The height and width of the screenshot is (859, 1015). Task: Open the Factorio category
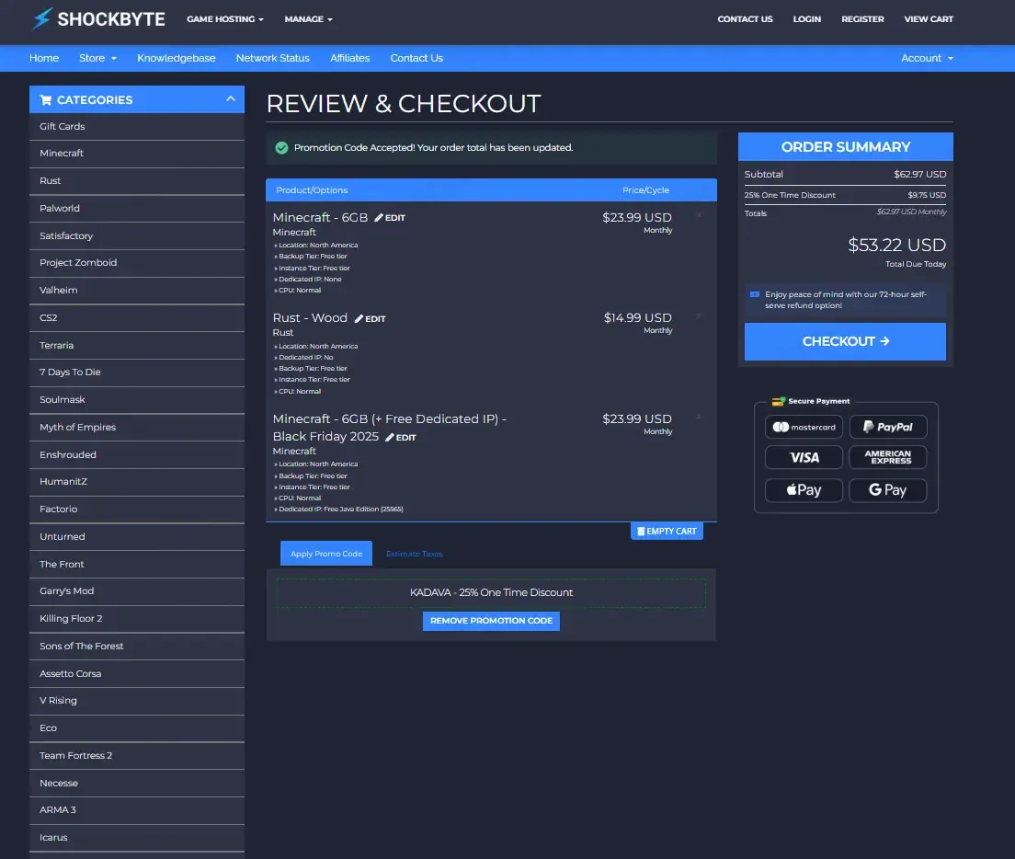(x=137, y=510)
